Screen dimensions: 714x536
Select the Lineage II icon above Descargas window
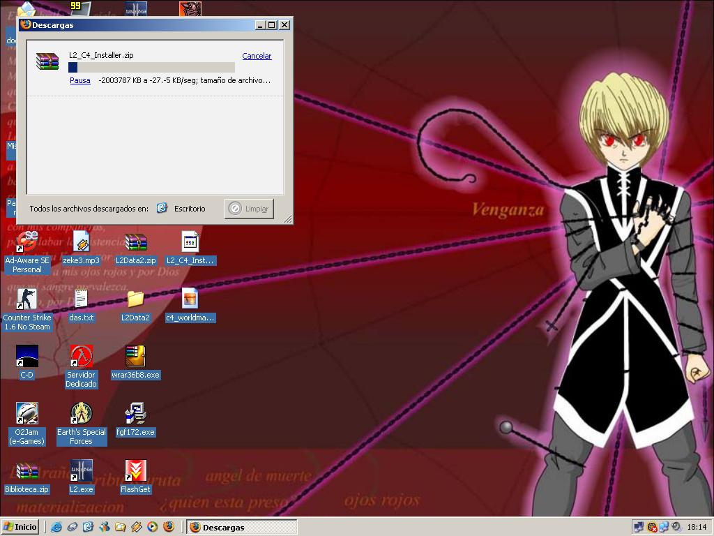136,8
